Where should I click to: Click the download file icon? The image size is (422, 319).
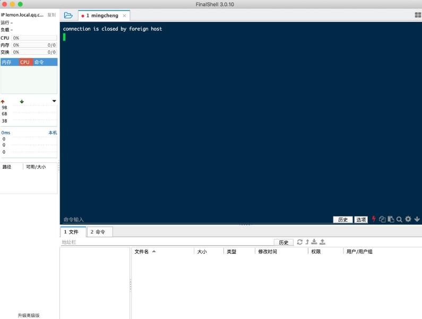[x=314, y=242]
